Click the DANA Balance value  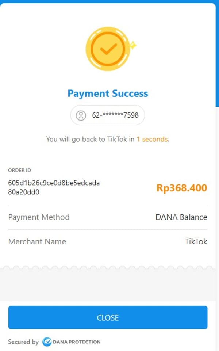coord(181,217)
